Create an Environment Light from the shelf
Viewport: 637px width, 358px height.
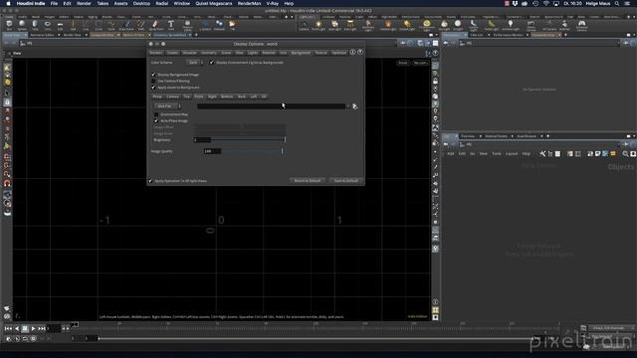tap(427, 26)
